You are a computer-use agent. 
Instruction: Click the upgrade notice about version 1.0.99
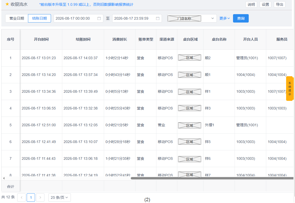click(x=86, y=4)
